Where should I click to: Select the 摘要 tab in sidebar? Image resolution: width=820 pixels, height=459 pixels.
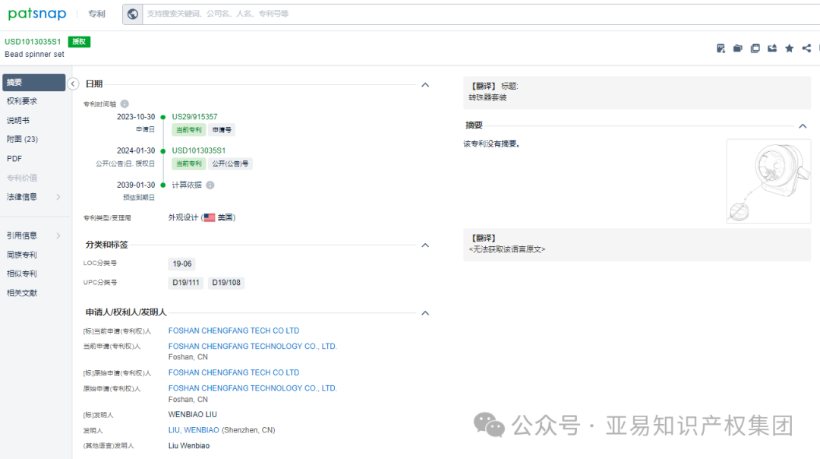click(x=34, y=83)
